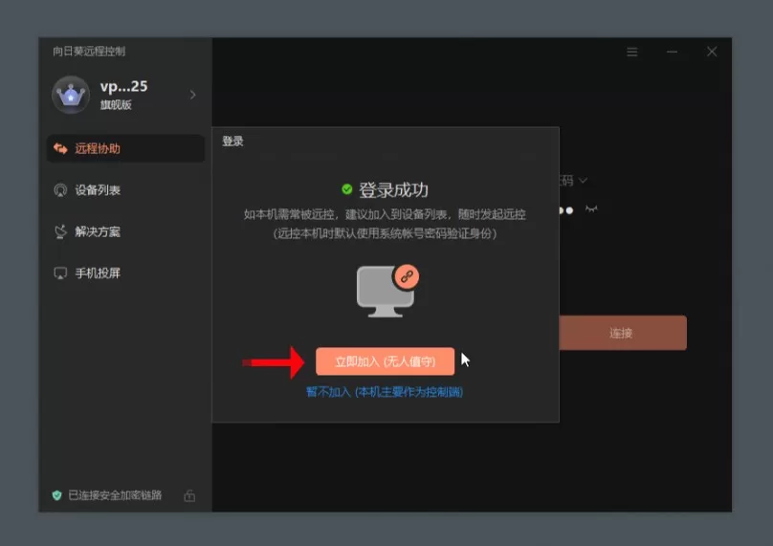Click the 登录成功 heading
The image size is (773, 546).
click(393, 189)
